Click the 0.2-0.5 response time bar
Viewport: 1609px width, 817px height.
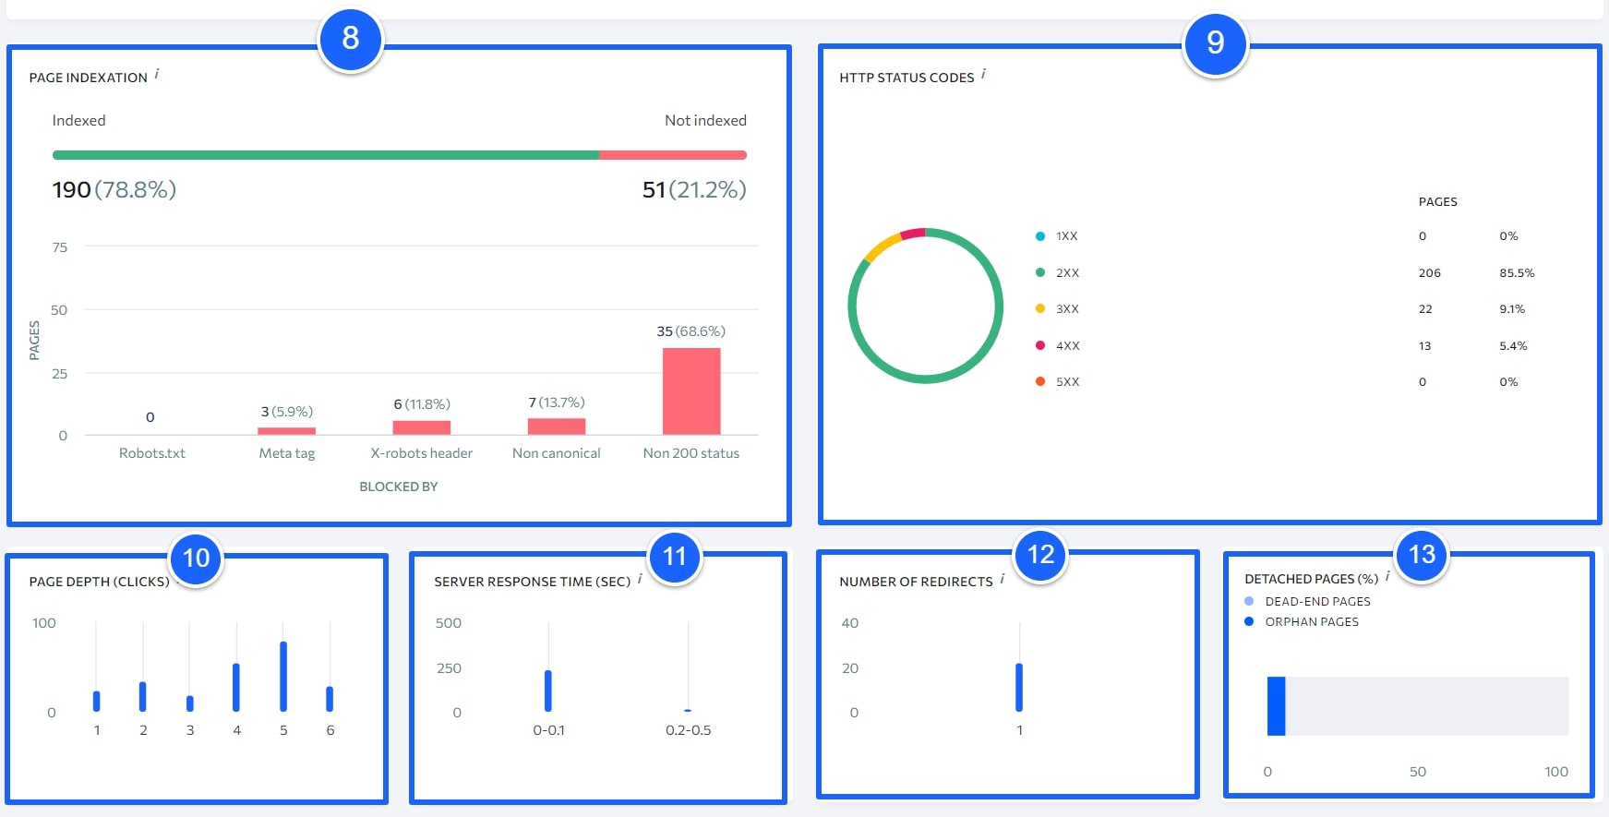click(x=688, y=710)
